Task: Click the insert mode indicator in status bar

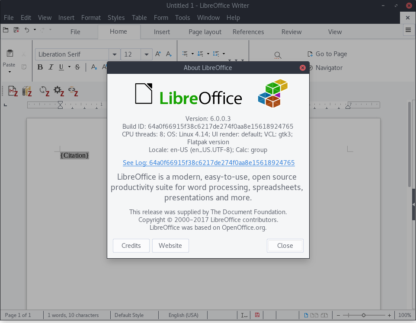Action: click(x=244, y=315)
